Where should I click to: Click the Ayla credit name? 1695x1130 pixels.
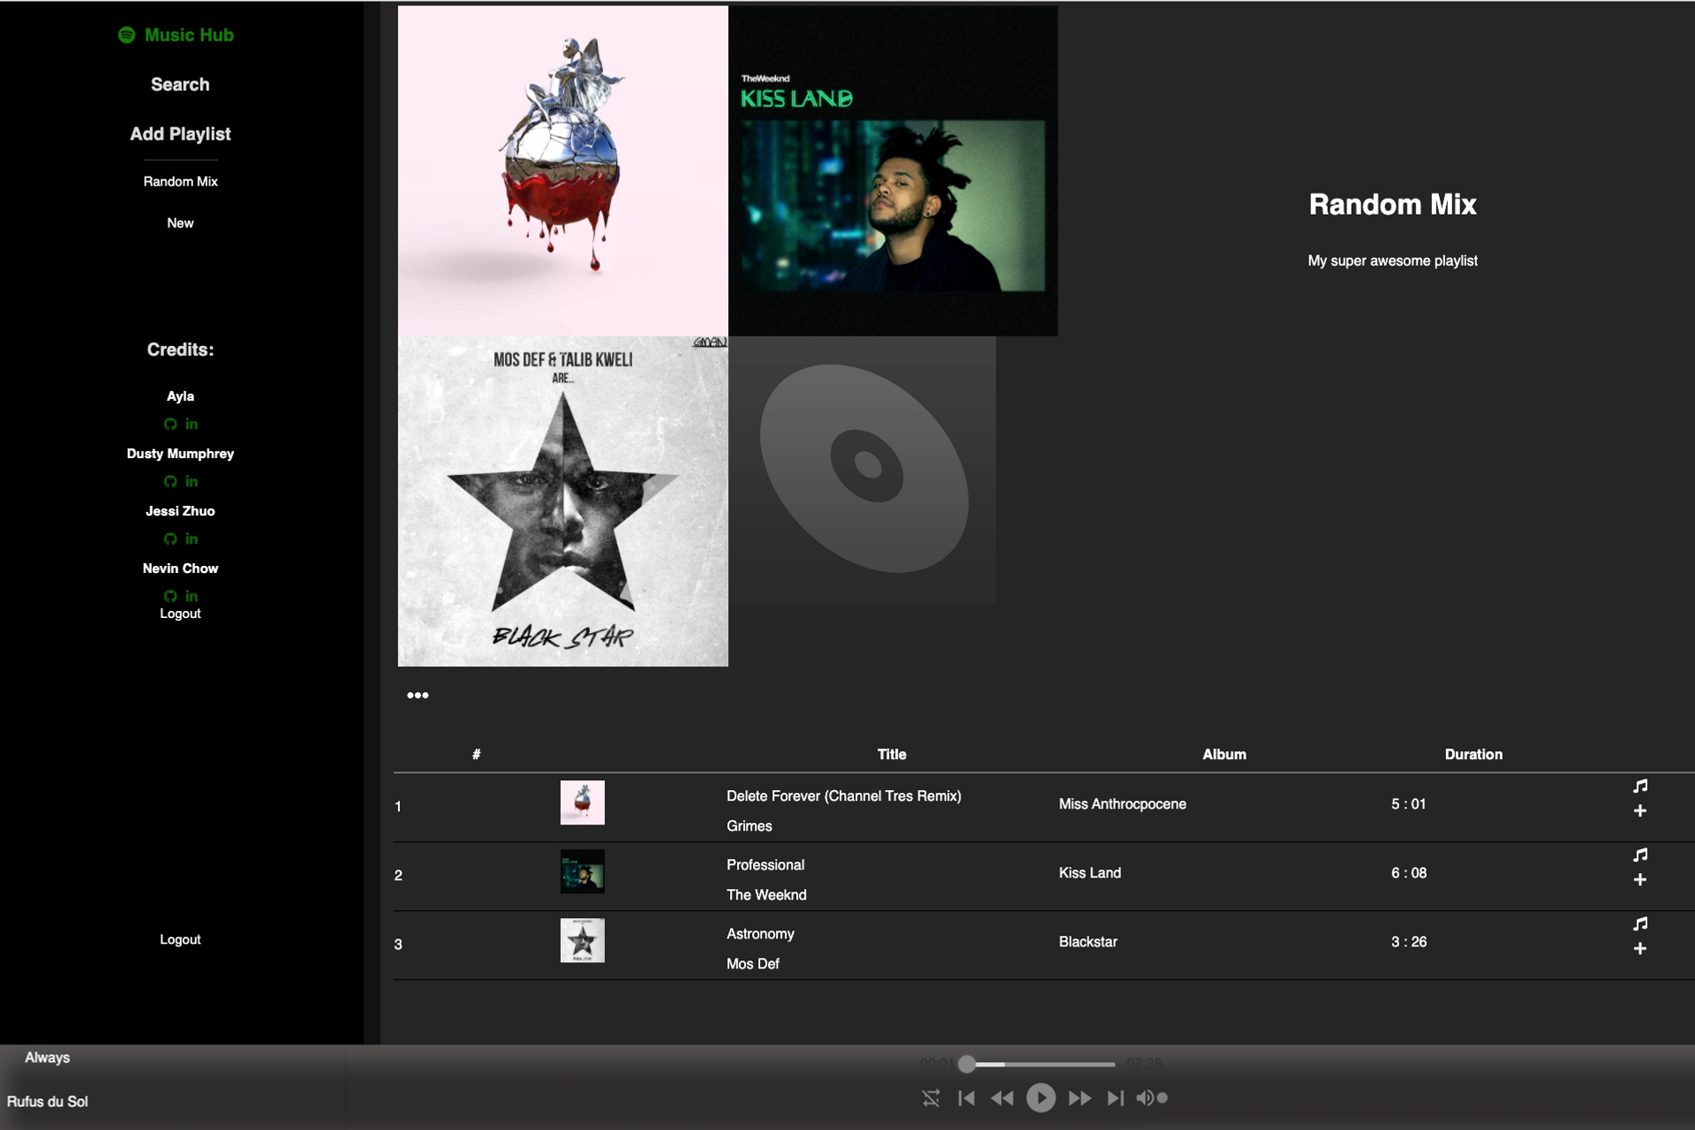click(x=180, y=396)
